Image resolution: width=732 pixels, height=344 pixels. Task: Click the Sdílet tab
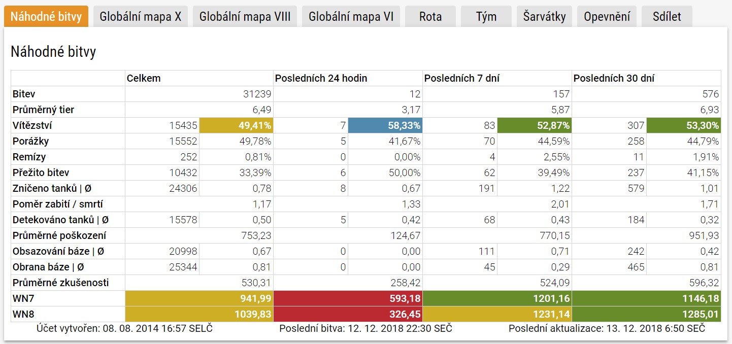(667, 17)
